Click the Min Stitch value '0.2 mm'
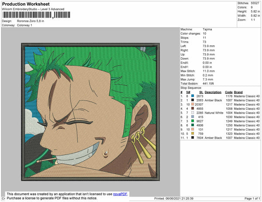The image size is (262, 202). 208,75
